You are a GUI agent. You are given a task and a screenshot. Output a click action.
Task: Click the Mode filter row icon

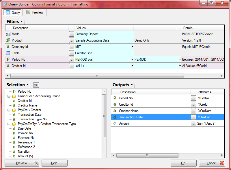pos(8,34)
